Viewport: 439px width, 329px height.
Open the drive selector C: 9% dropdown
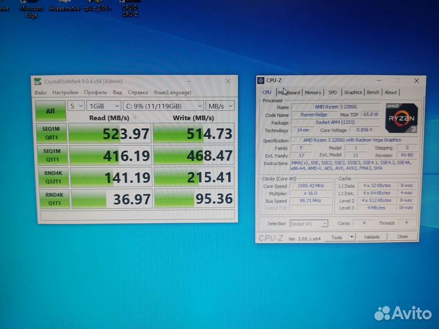coord(163,106)
